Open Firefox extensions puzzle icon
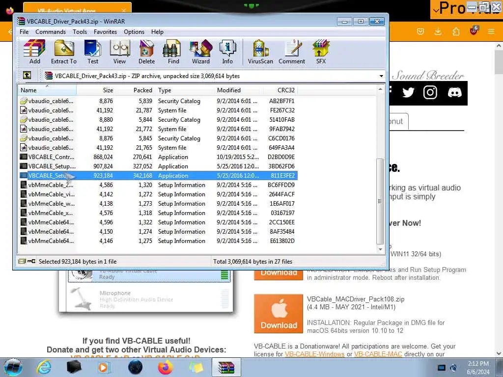The image size is (503, 377). tap(456, 31)
